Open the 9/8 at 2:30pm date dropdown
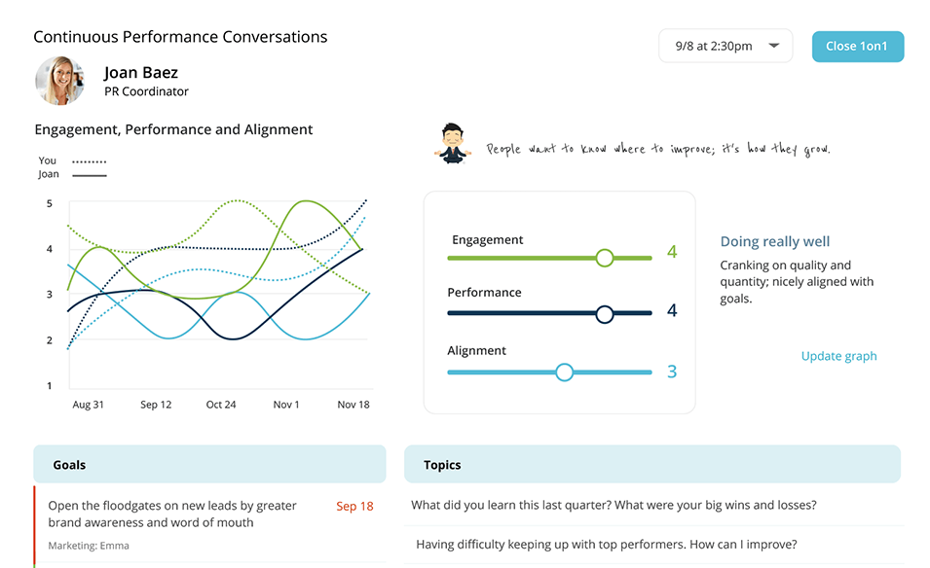The height and width of the screenshot is (568, 930). pos(725,46)
